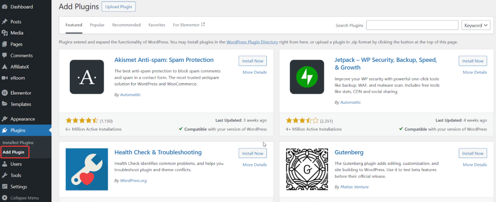Image resolution: width=496 pixels, height=202 pixels.
Task: Click "4+ Million Active Installations" text
Action: (x=313, y=129)
